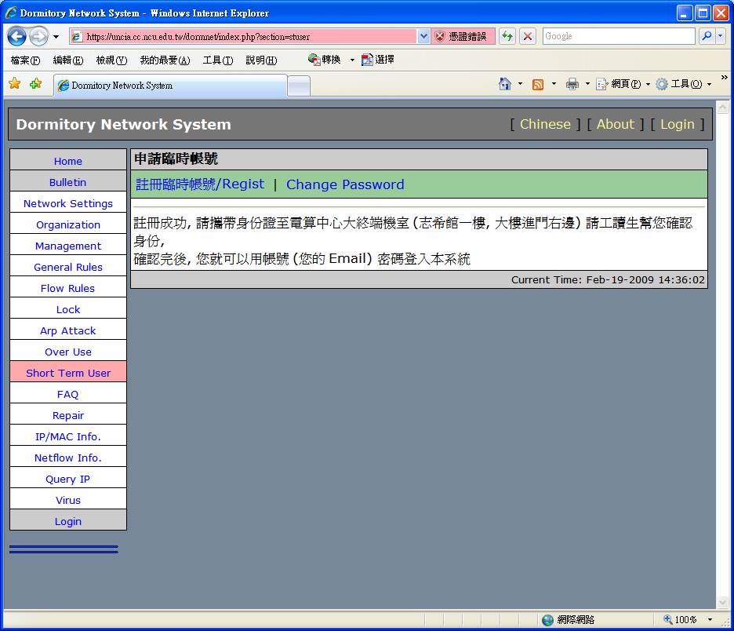This screenshot has height=631, width=734.
Task: Click the browser Back arrow button
Action: [17, 36]
